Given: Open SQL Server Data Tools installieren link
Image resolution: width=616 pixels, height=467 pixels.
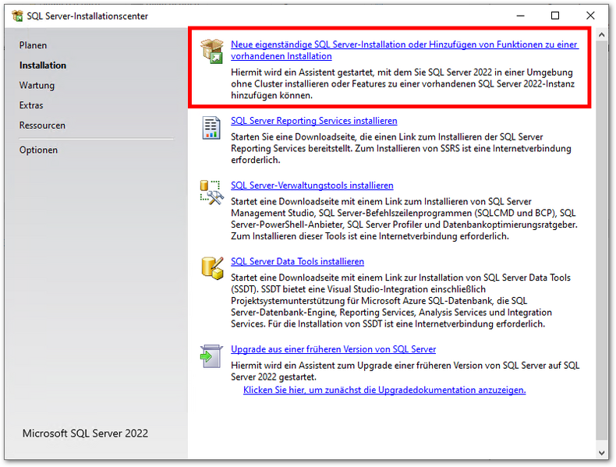Looking at the screenshot, I should click(297, 261).
